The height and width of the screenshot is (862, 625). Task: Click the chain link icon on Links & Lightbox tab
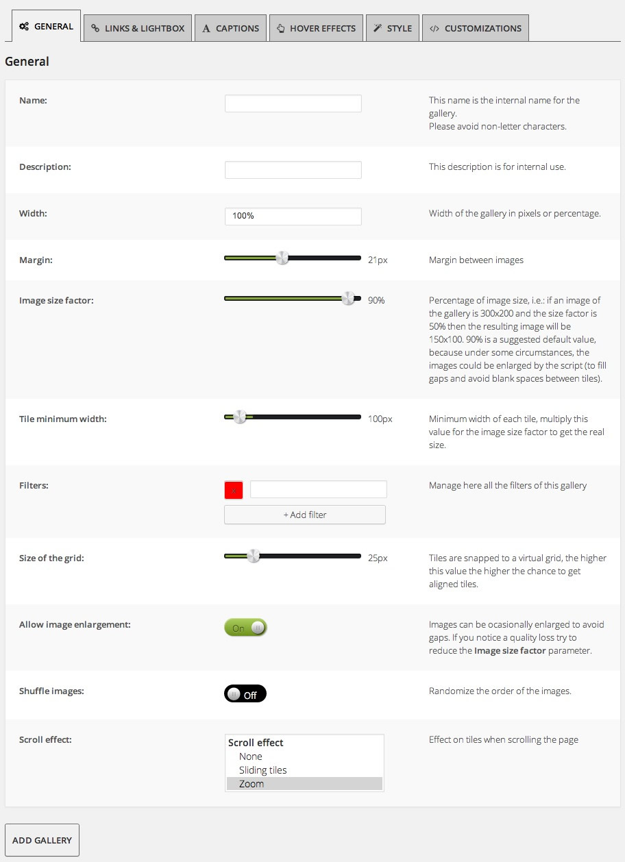click(x=95, y=29)
